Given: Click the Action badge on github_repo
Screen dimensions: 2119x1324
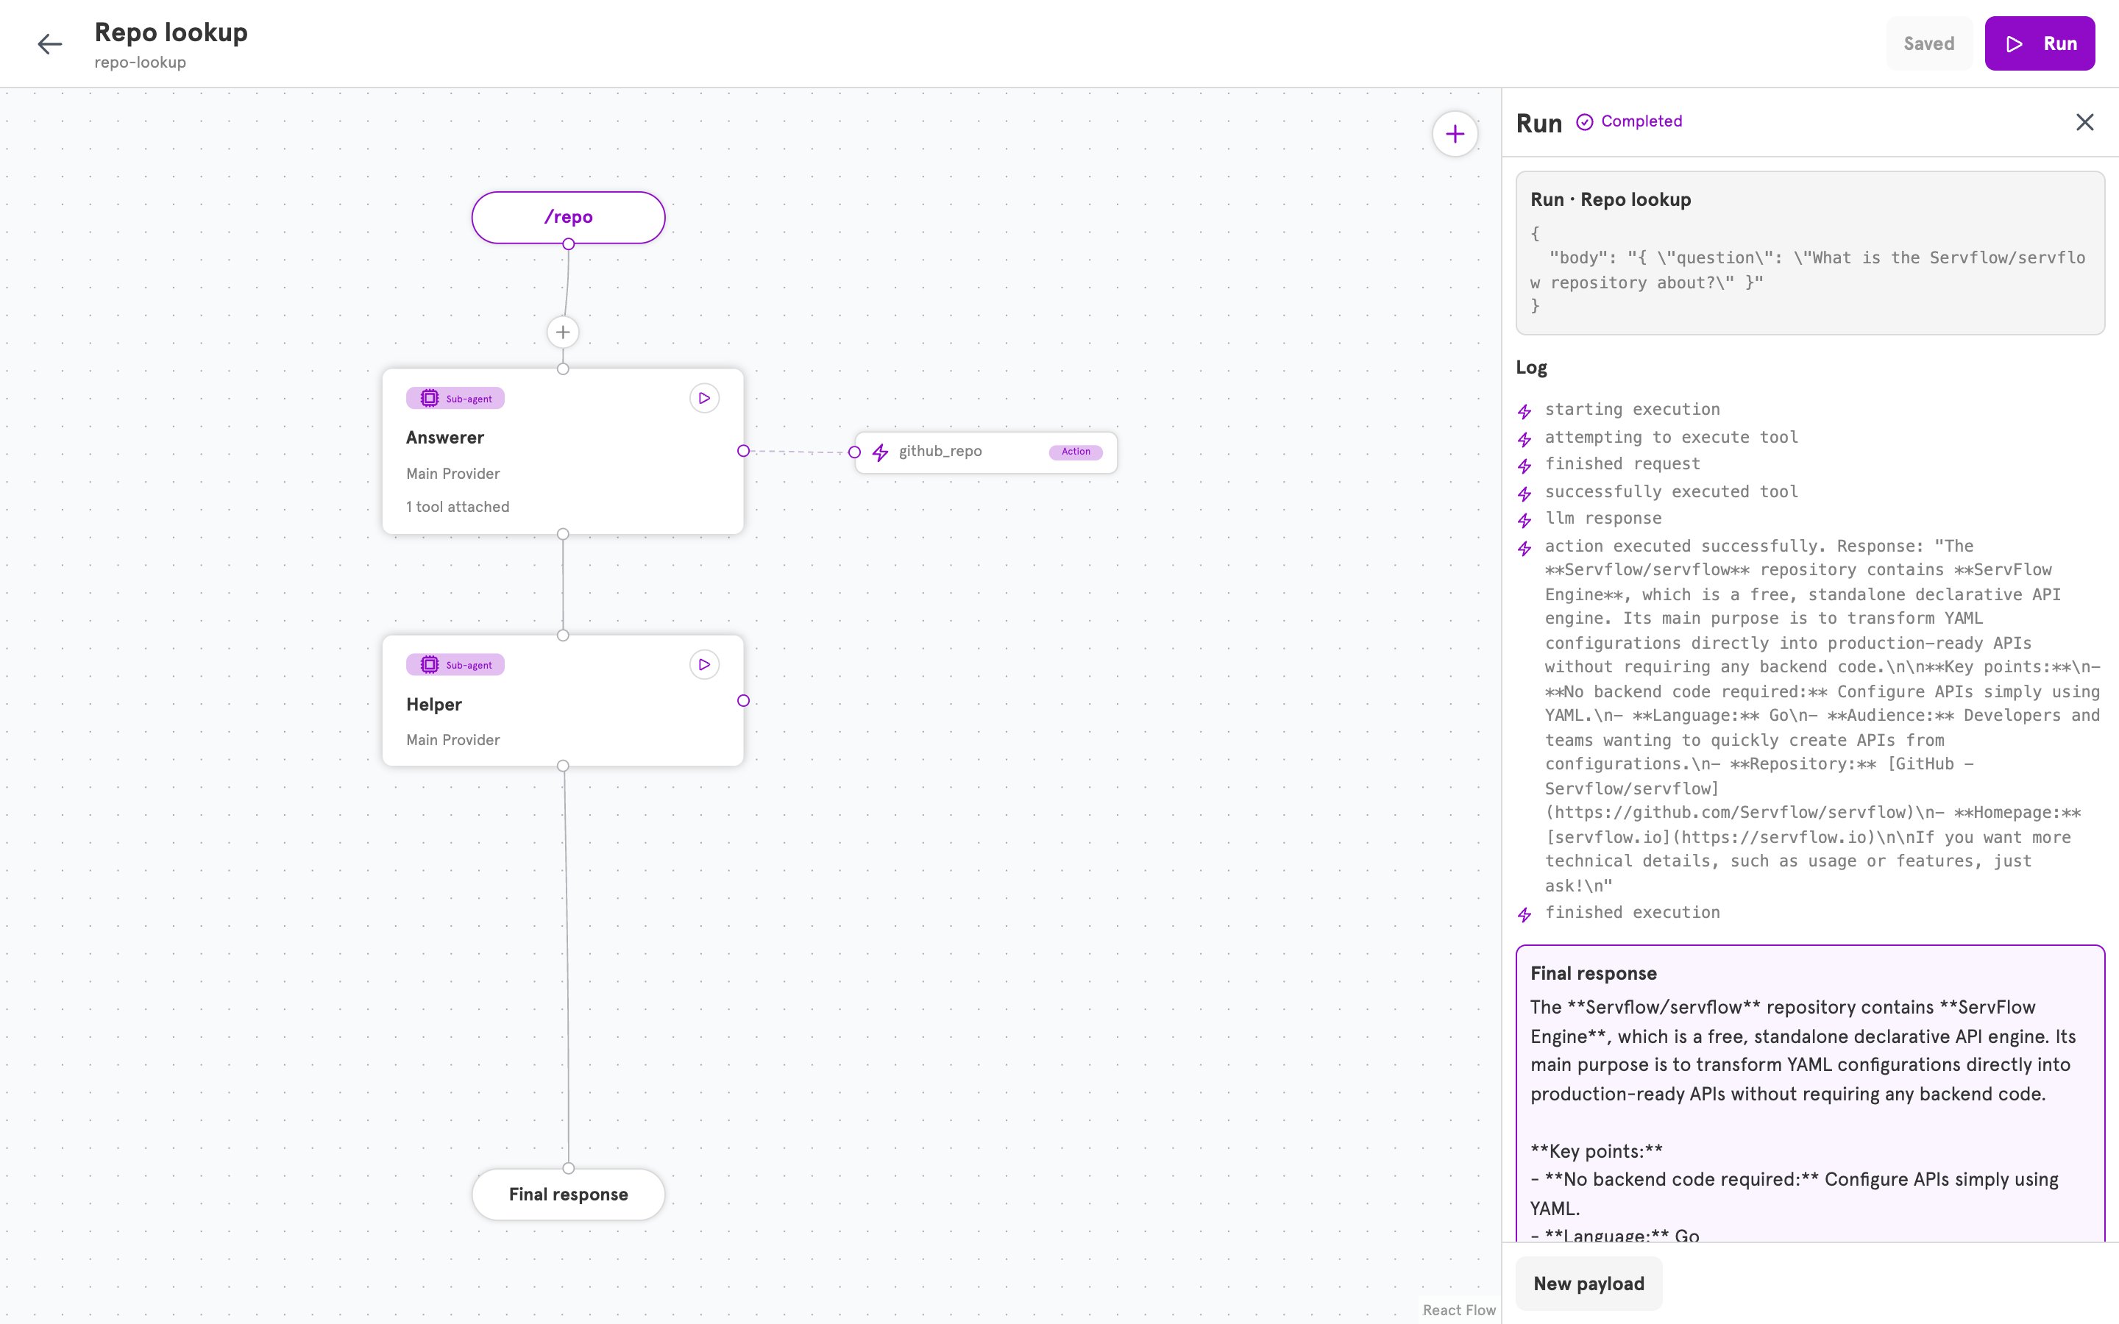Looking at the screenshot, I should [x=1076, y=452].
